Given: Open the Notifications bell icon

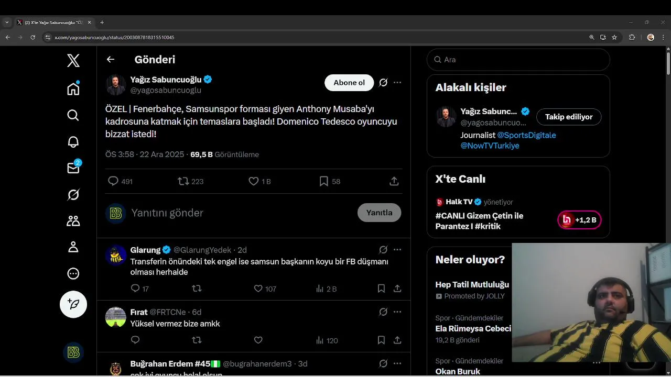Looking at the screenshot, I should (x=73, y=142).
